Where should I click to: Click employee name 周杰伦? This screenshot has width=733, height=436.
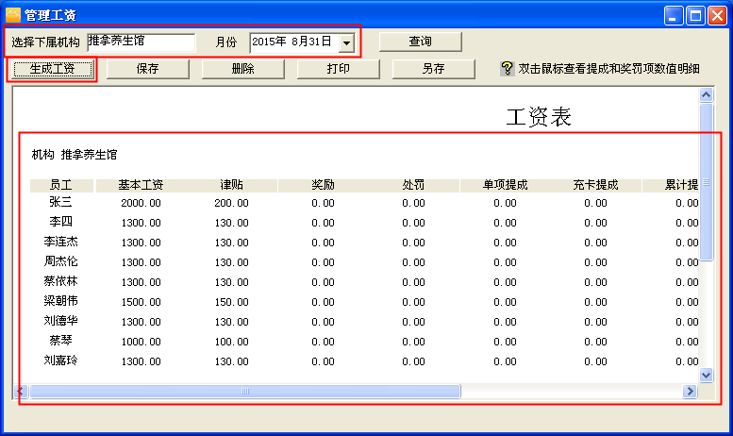[60, 261]
